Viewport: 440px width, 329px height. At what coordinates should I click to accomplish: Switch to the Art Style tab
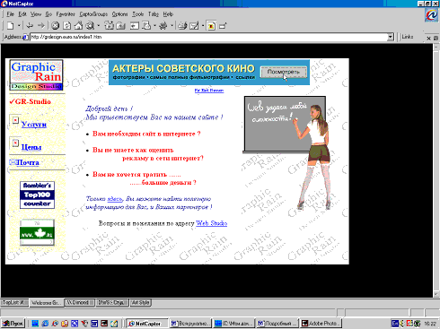[141, 302]
